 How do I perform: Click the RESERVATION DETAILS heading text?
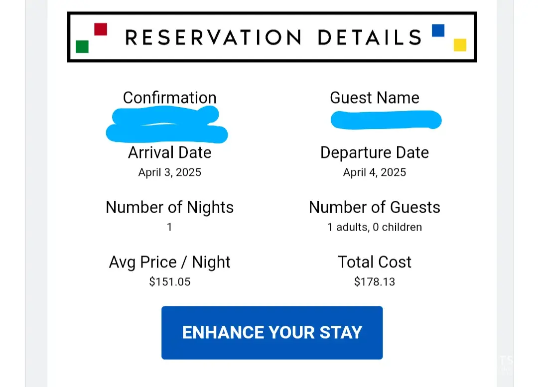point(273,38)
